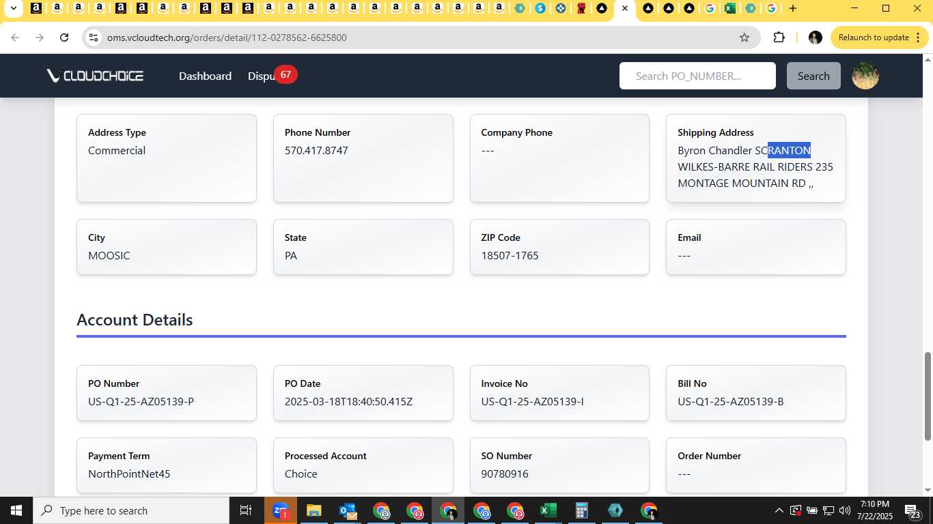Reload the current page

click(64, 38)
